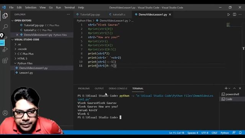The width and height of the screenshot is (245, 138).
Task: Open the File menu
Action: click(x=11, y=7)
